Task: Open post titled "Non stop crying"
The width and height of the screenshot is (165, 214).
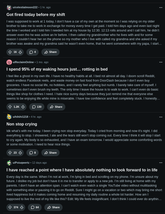Action: (x=22, y=124)
